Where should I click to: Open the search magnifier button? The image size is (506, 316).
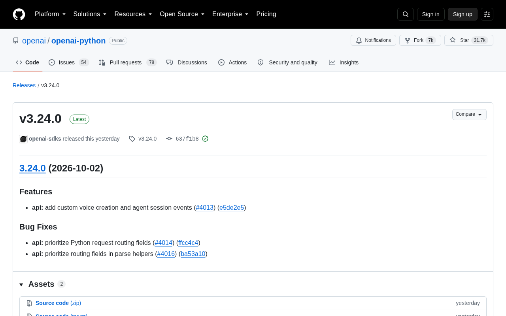click(406, 14)
